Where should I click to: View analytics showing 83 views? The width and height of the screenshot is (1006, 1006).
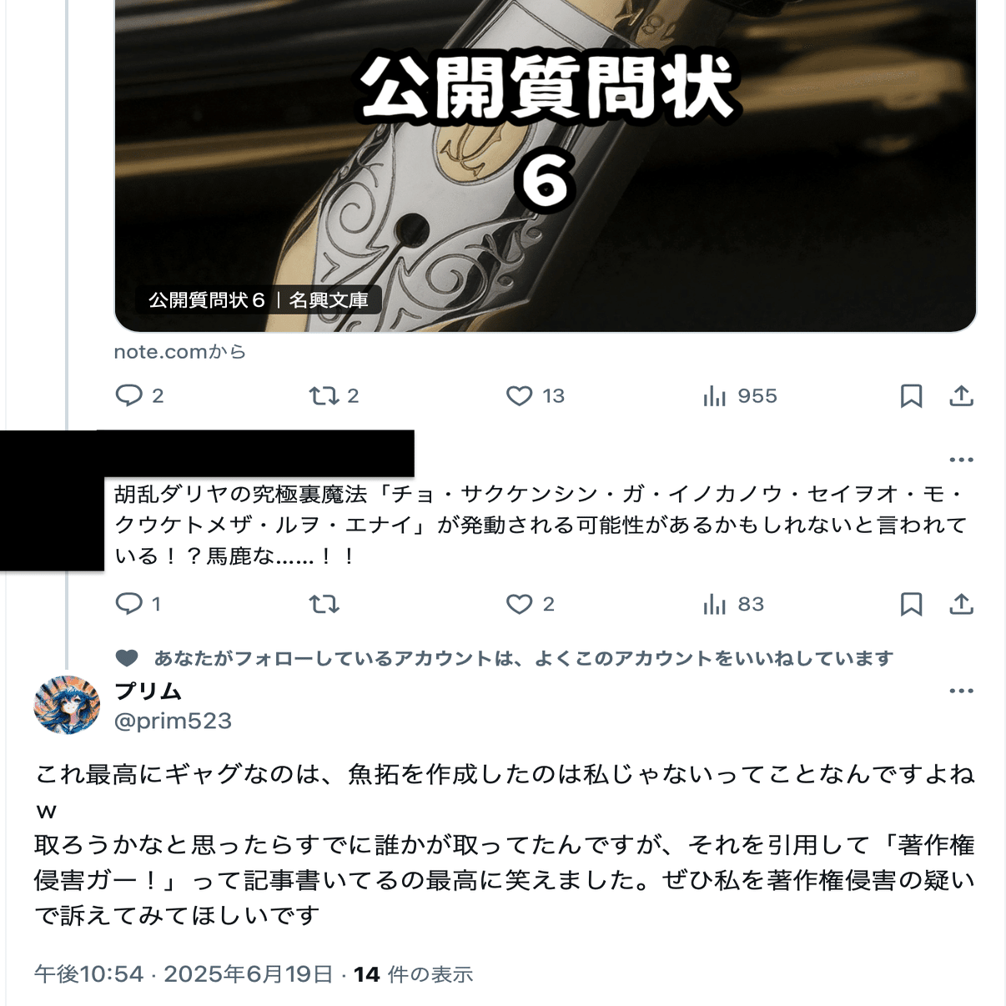pyautogui.click(x=733, y=603)
